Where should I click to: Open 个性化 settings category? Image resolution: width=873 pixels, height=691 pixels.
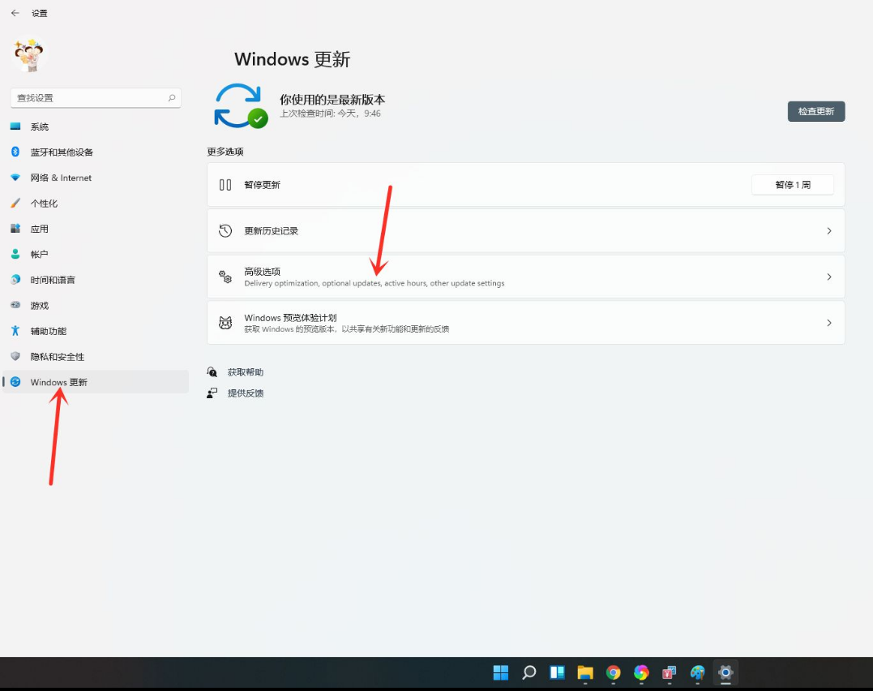[44, 204]
